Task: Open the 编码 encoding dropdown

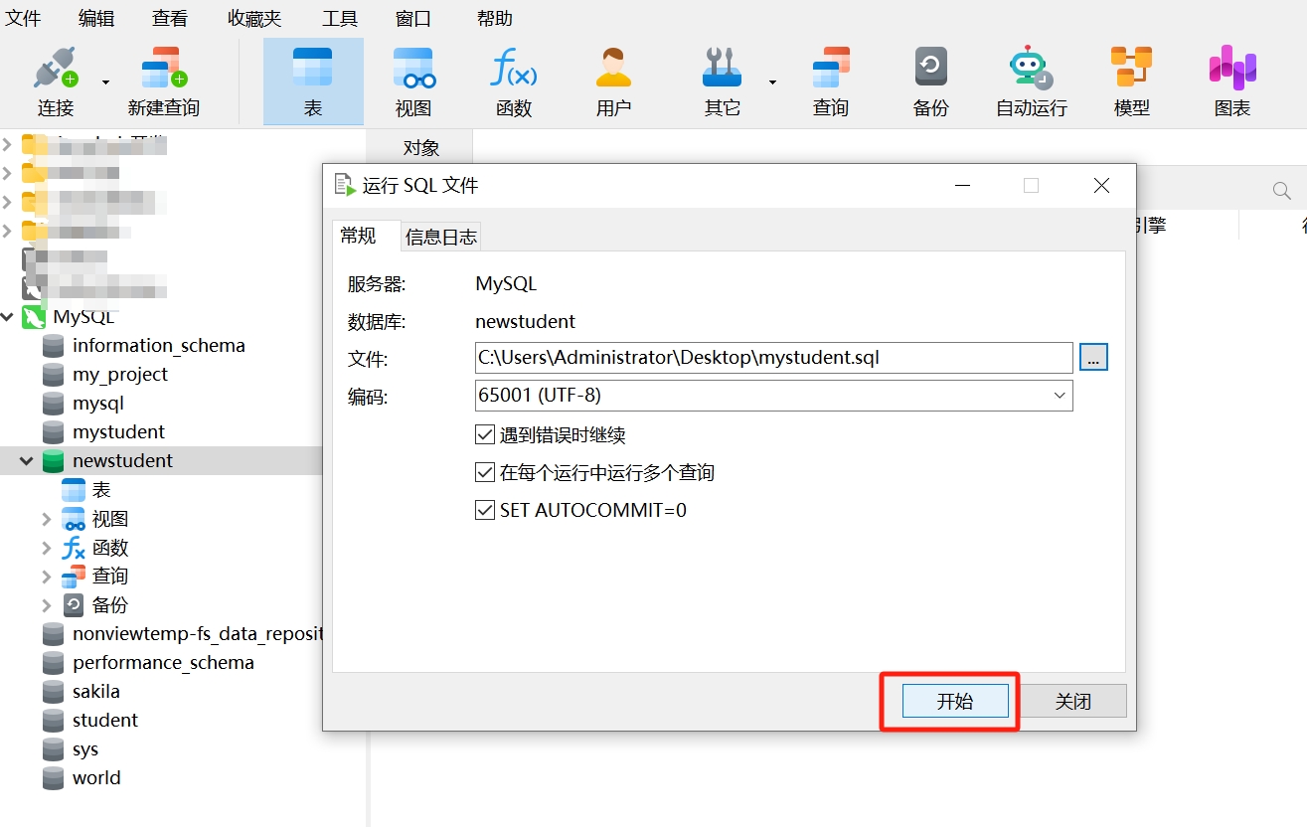Action: pyautogui.click(x=774, y=396)
